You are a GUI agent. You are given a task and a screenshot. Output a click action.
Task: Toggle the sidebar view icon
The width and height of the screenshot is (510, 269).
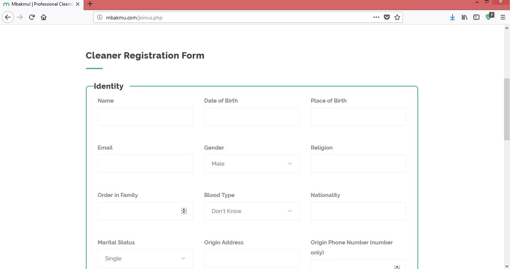[x=476, y=17]
